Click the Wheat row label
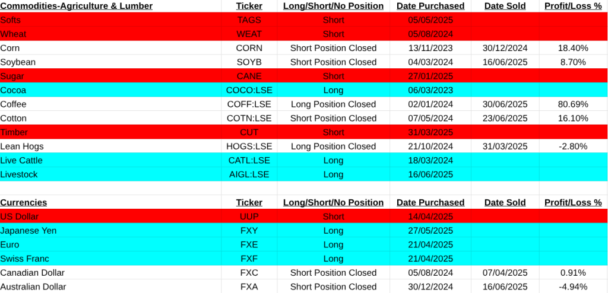The image size is (608, 293). tap(15, 34)
